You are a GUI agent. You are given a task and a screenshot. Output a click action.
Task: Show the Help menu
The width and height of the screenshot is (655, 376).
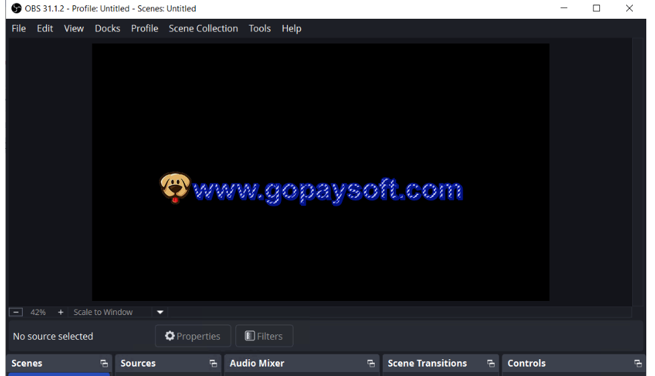291,28
